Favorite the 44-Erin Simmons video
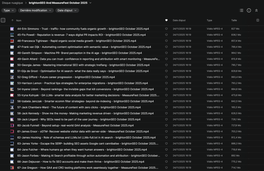The image size is (264, 171). [x=166, y=29]
